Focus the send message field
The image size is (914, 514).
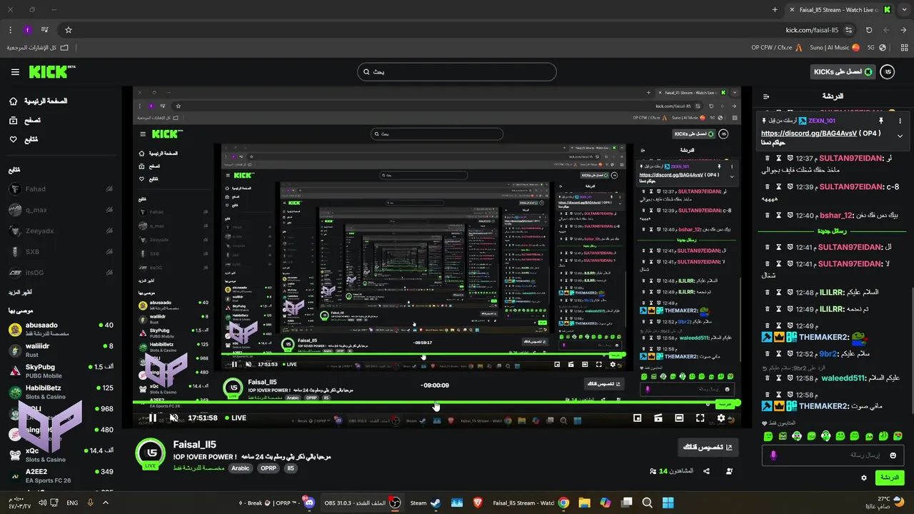(833, 455)
